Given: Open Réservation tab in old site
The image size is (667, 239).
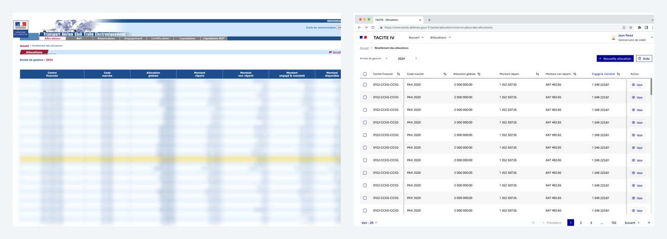Looking at the screenshot, I should (106, 38).
